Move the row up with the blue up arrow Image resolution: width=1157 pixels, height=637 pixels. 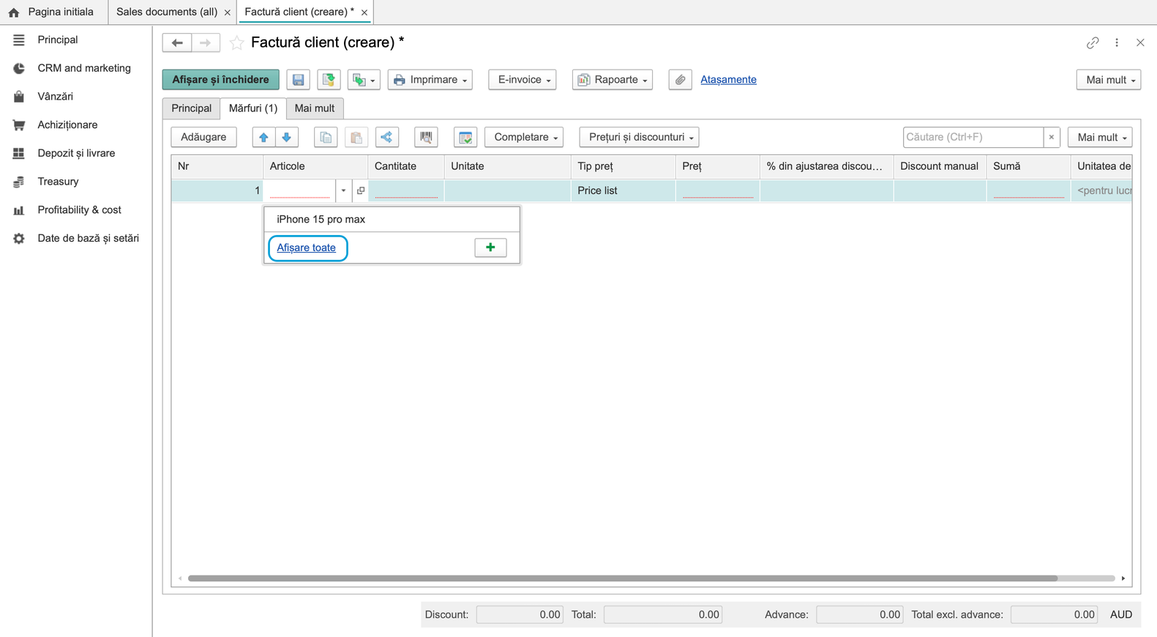click(x=263, y=137)
